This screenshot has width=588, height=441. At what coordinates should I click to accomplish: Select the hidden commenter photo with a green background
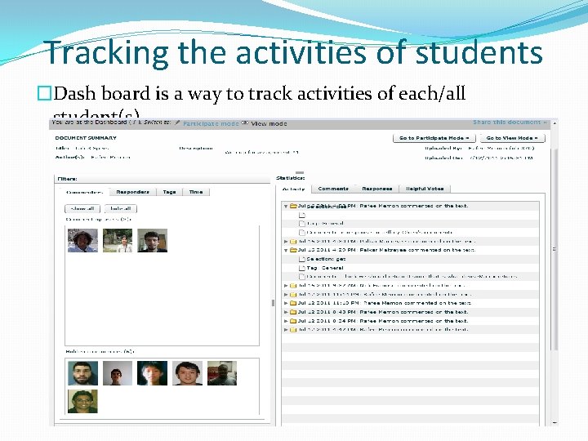pos(82,401)
